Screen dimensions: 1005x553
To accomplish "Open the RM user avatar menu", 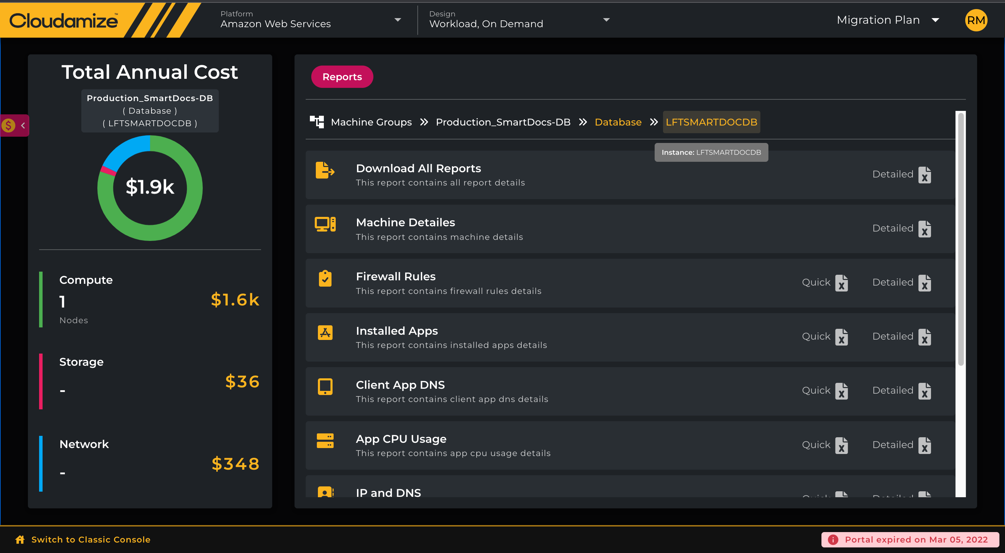I will 976,20.
